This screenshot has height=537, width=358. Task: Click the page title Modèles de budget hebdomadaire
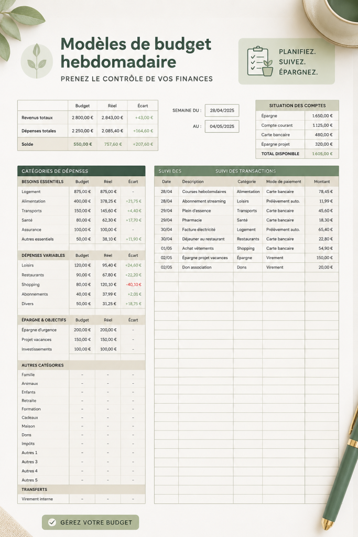coord(136,53)
